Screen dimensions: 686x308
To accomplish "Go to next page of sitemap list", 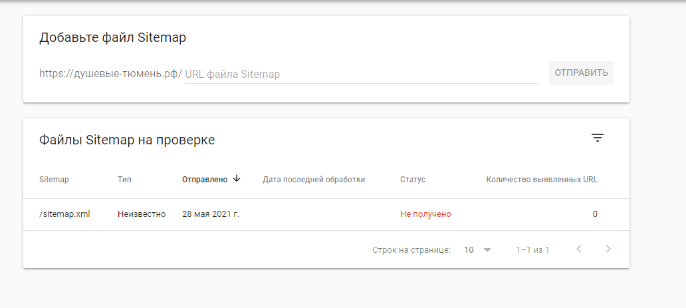I will pos(608,249).
